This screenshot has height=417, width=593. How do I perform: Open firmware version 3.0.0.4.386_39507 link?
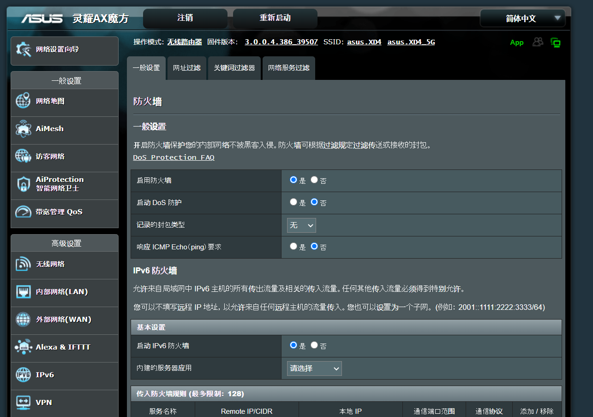281,42
